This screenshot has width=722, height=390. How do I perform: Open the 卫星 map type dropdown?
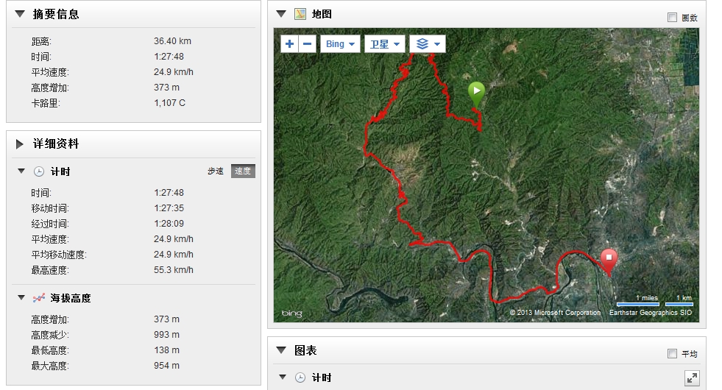click(386, 44)
